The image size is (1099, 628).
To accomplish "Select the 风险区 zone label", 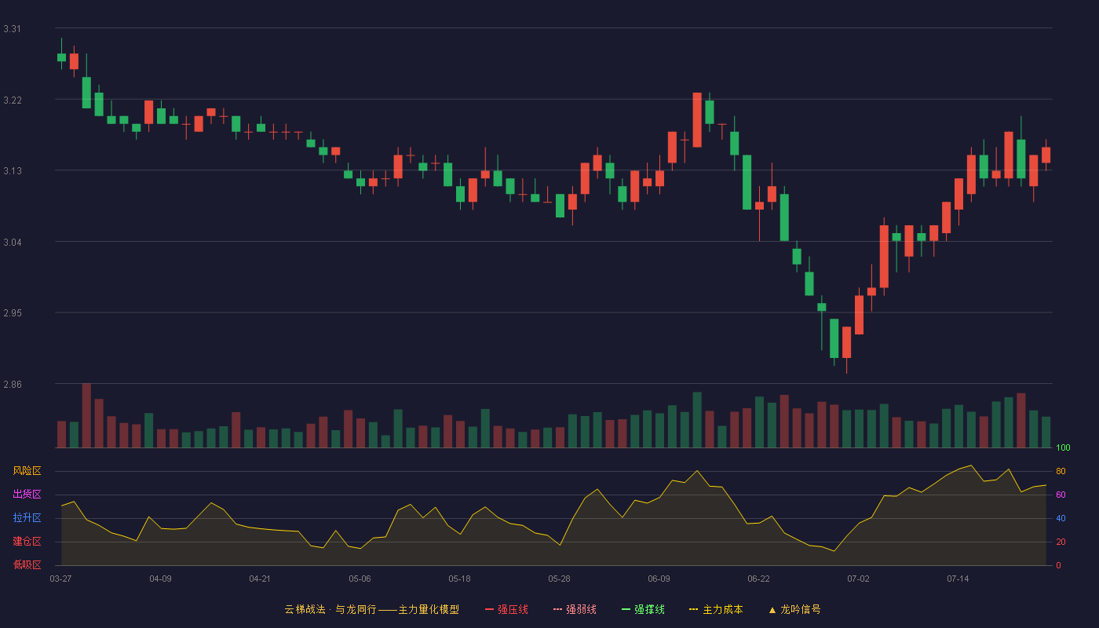I will coord(27,471).
